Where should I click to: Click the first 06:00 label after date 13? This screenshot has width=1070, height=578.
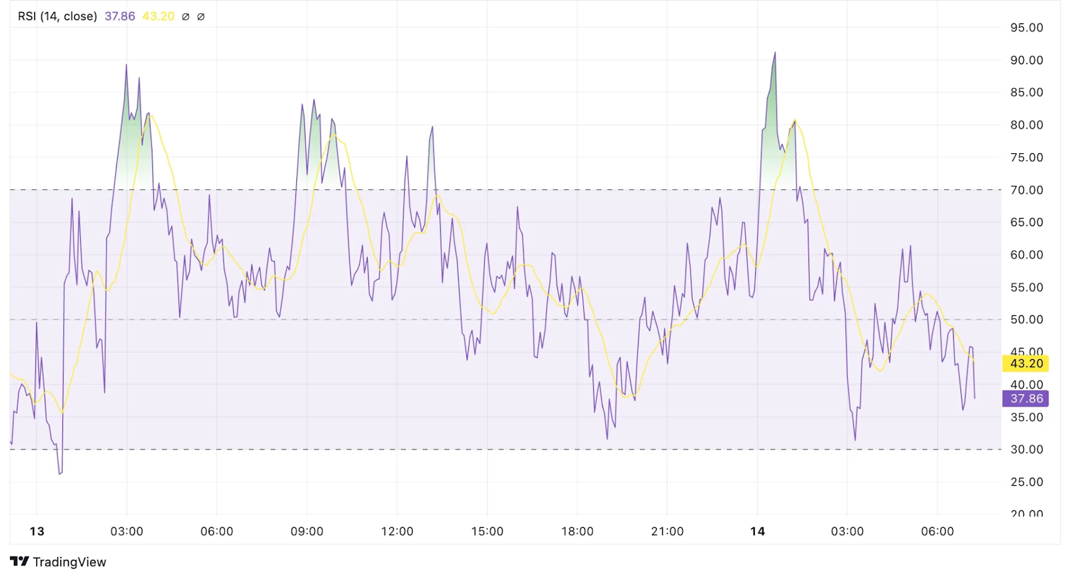[x=217, y=531]
